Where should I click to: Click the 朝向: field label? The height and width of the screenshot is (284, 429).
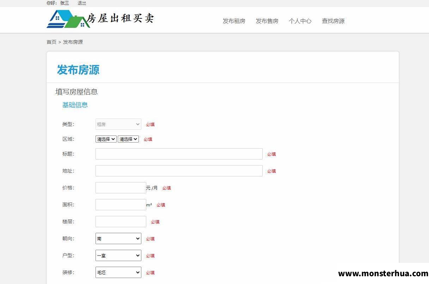(68, 238)
